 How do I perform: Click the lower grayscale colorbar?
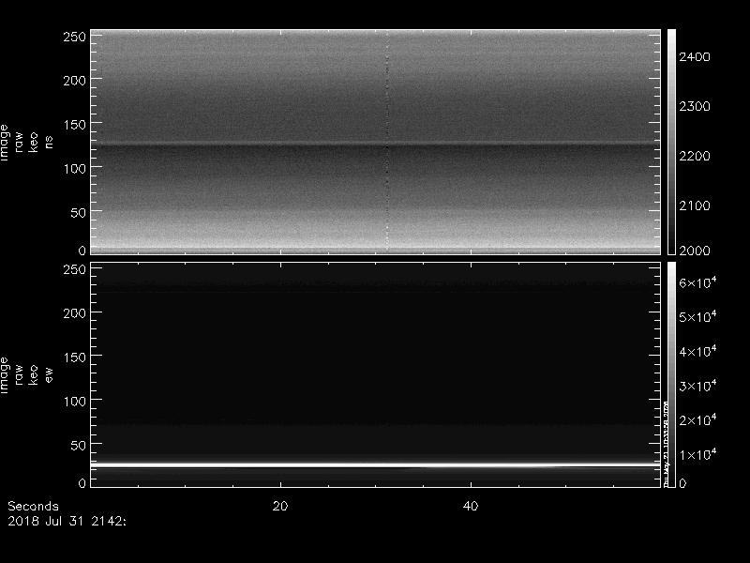pyautogui.click(x=671, y=374)
